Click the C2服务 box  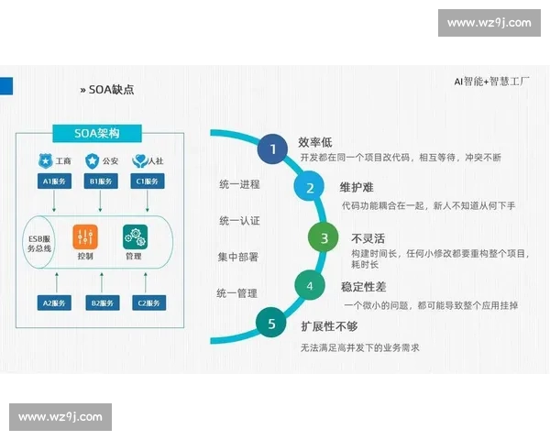(x=149, y=302)
